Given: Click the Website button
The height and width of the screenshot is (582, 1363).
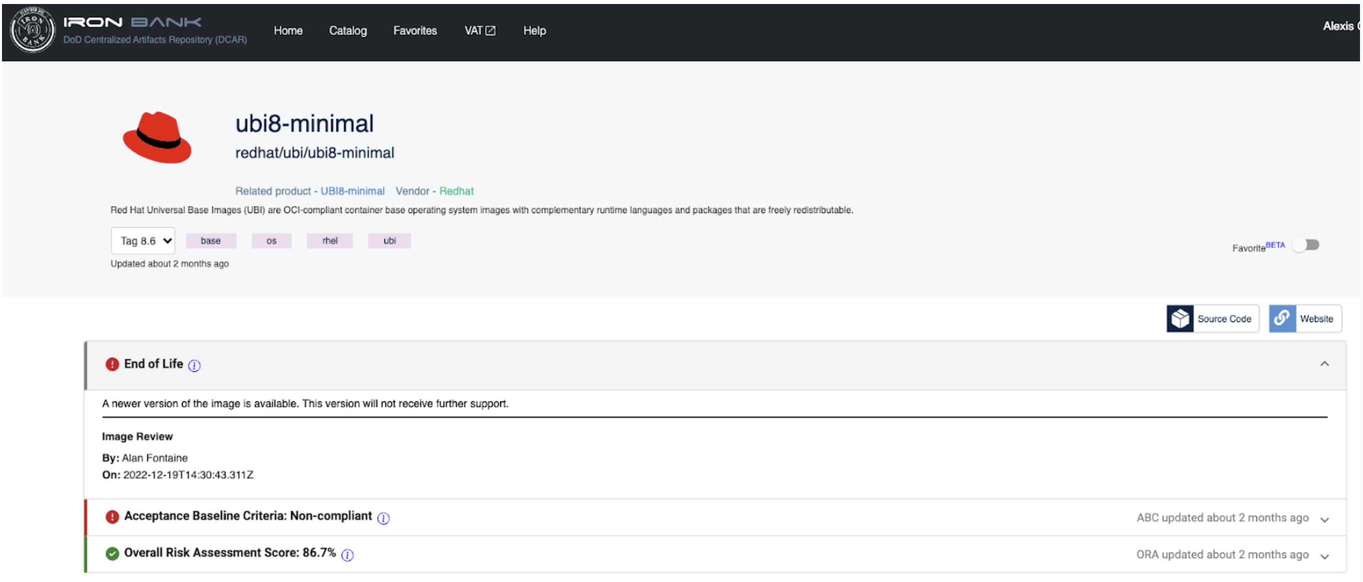Looking at the screenshot, I should 1305,318.
